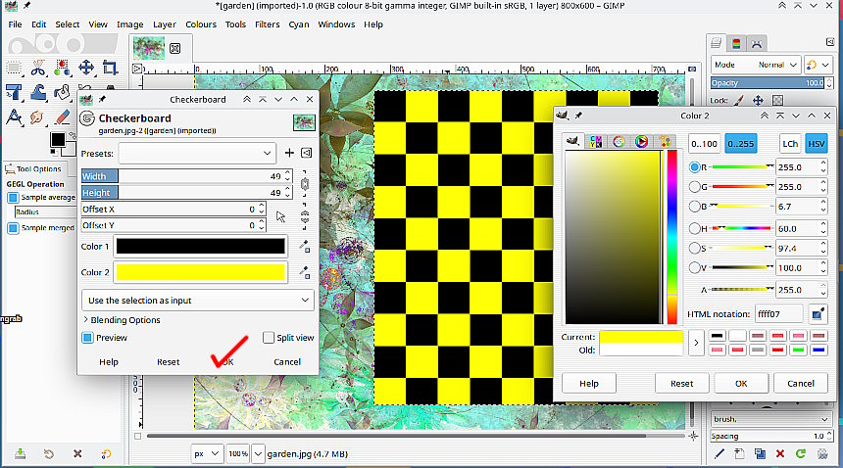
Task: Enable Split view checkbox
Action: point(269,338)
